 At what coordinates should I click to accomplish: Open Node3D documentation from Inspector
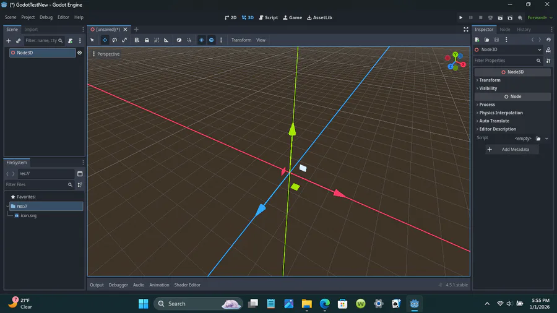tap(548, 49)
